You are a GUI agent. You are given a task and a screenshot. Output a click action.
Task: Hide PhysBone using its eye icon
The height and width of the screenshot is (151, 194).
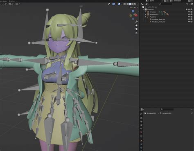click(x=189, y=17)
